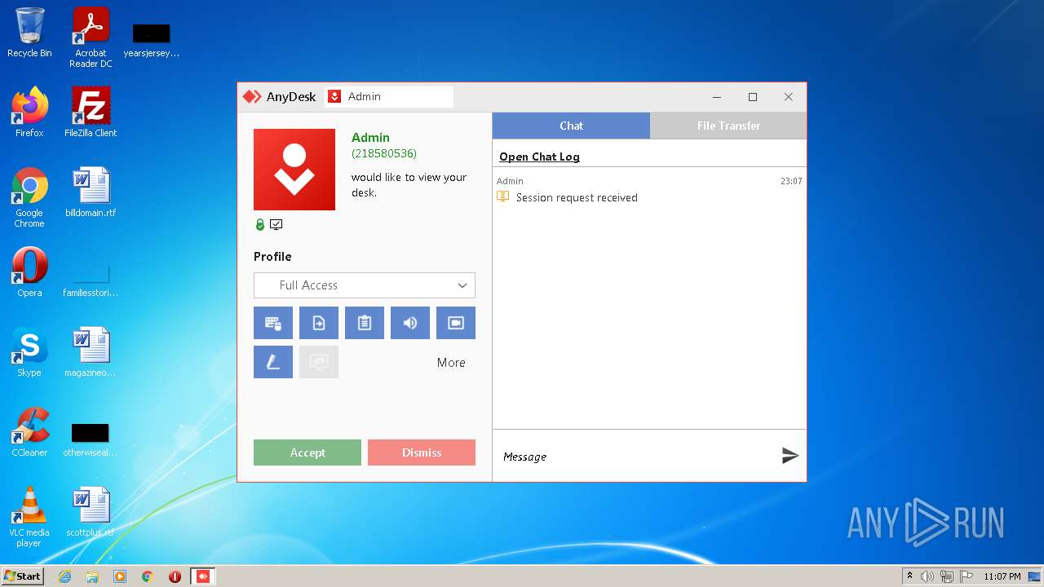The height and width of the screenshot is (587, 1044).
Task: Launch FileZilla Client shortcut
Action: point(91,113)
